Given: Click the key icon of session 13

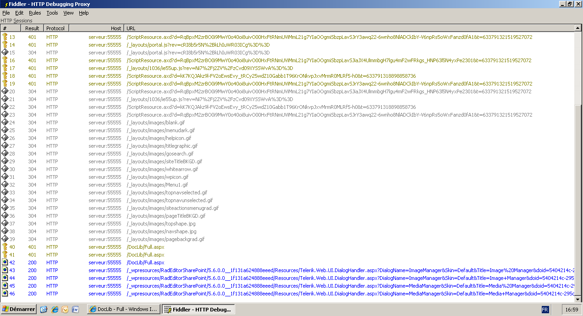Looking at the screenshot, I should point(5,37).
